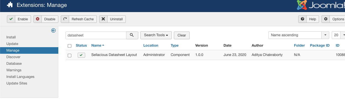Click the Uninstall toolbar button
Image resolution: width=345 pixels, height=99 pixels.
(x=113, y=19)
